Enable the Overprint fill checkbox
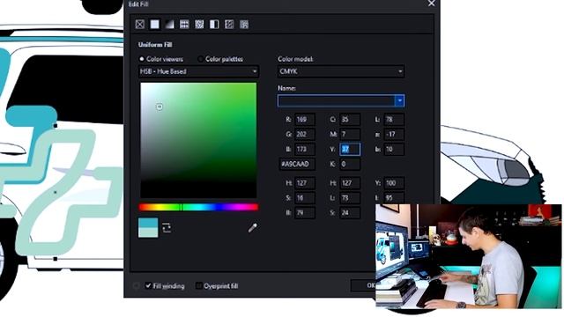The image size is (564, 317). [x=198, y=285]
